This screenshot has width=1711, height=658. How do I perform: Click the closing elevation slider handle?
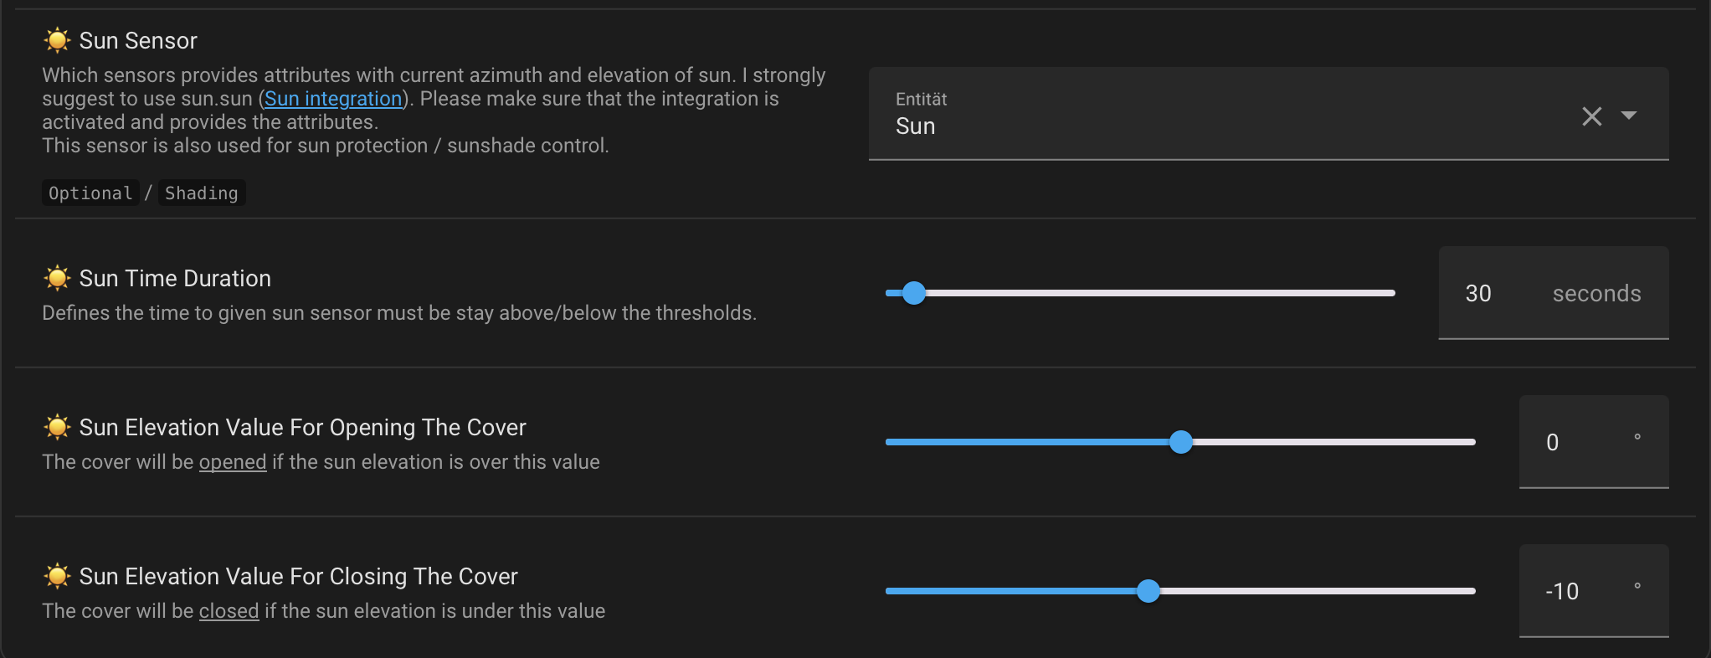click(1148, 591)
